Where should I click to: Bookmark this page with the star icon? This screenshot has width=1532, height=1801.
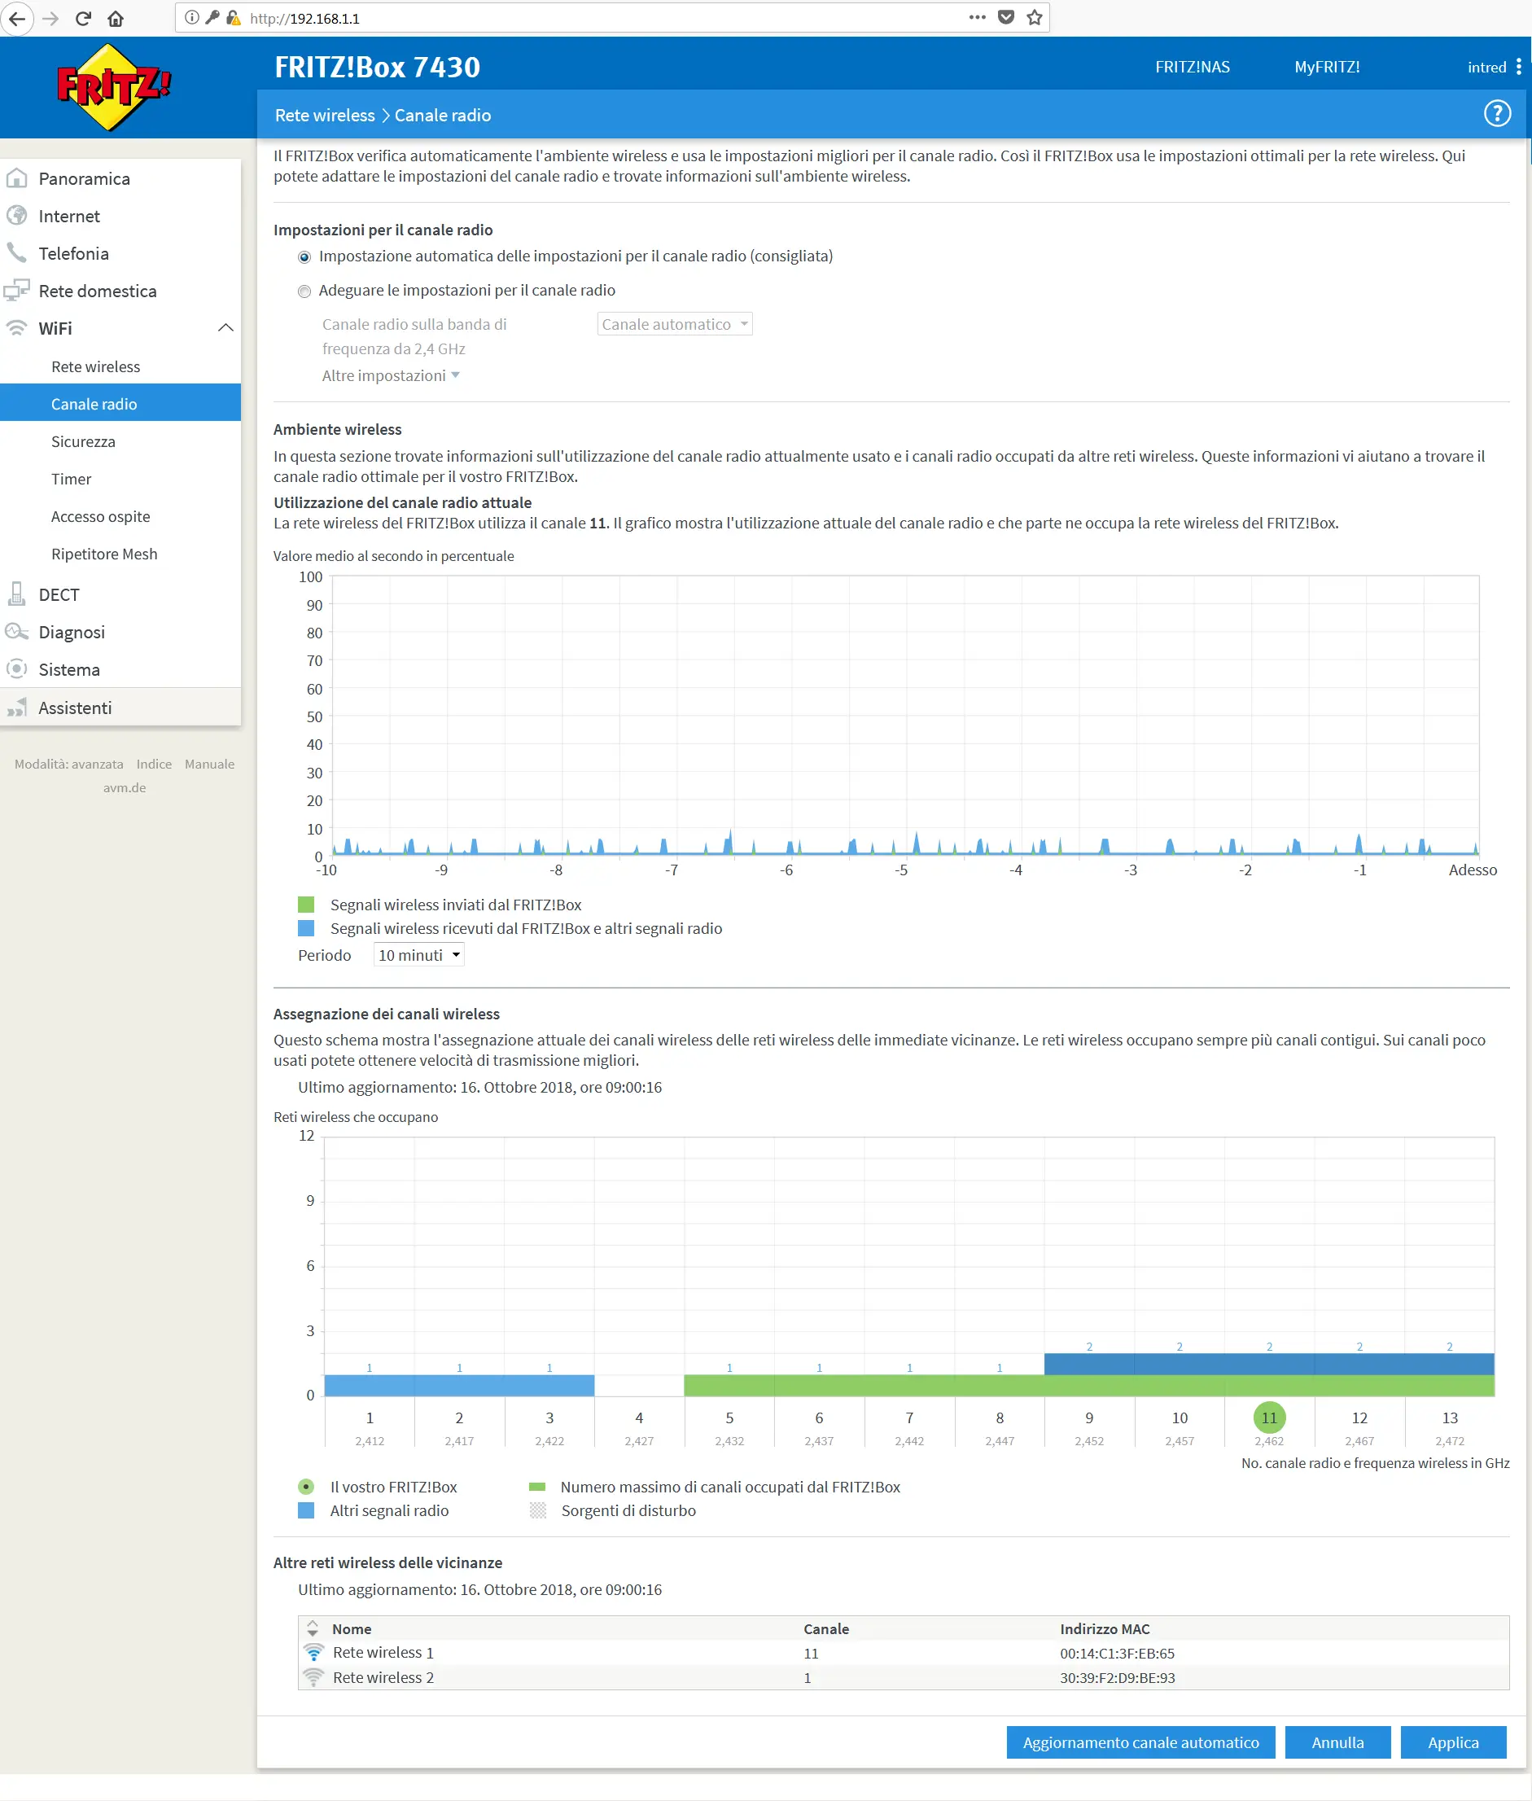click(1035, 17)
